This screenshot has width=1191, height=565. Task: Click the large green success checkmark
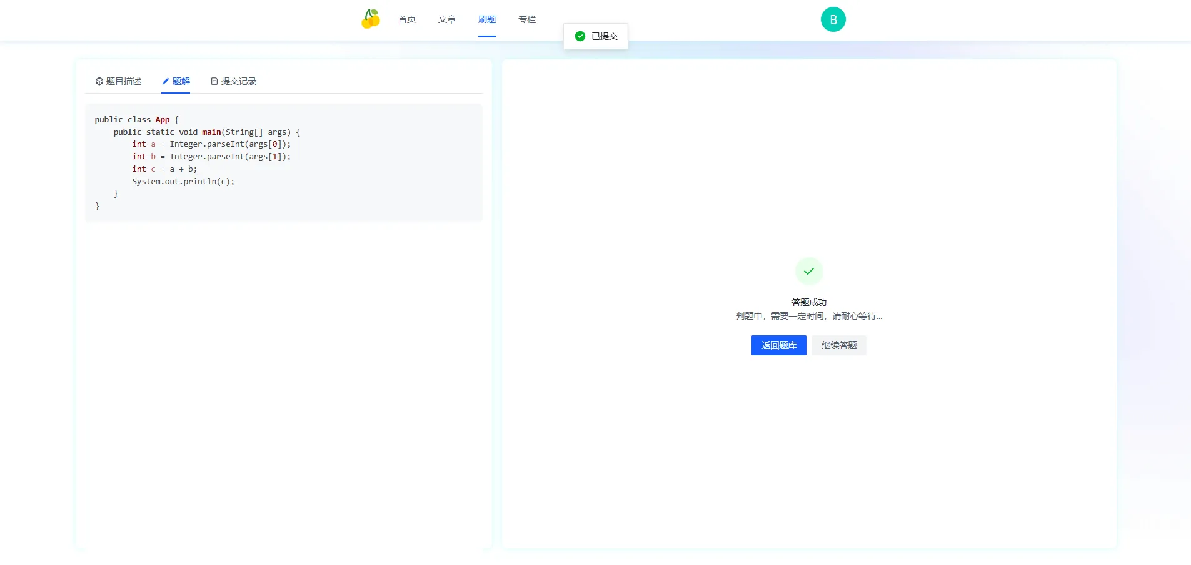808,272
